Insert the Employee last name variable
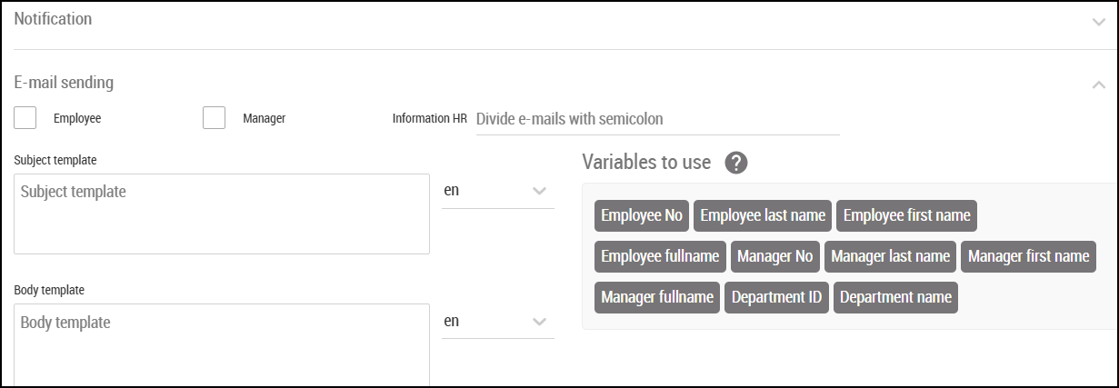Viewport: 1119px width, 388px height. (763, 215)
